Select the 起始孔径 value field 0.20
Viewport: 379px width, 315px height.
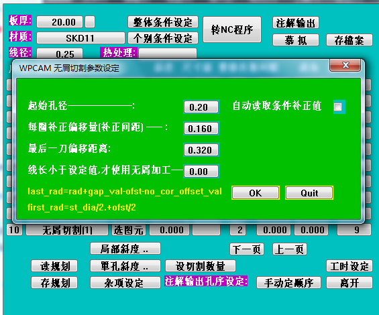[201, 107]
